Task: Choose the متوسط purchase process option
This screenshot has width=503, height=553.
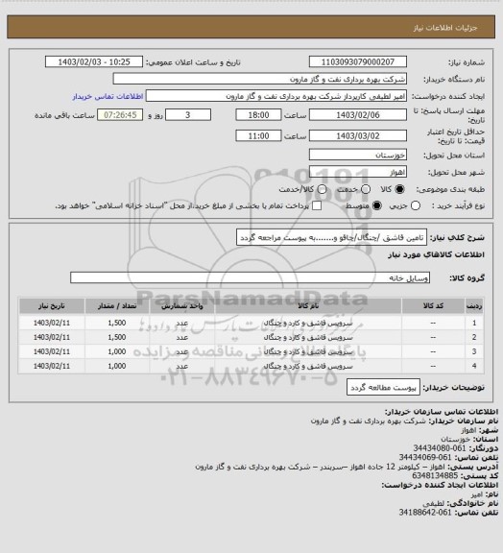Action: pos(377,206)
